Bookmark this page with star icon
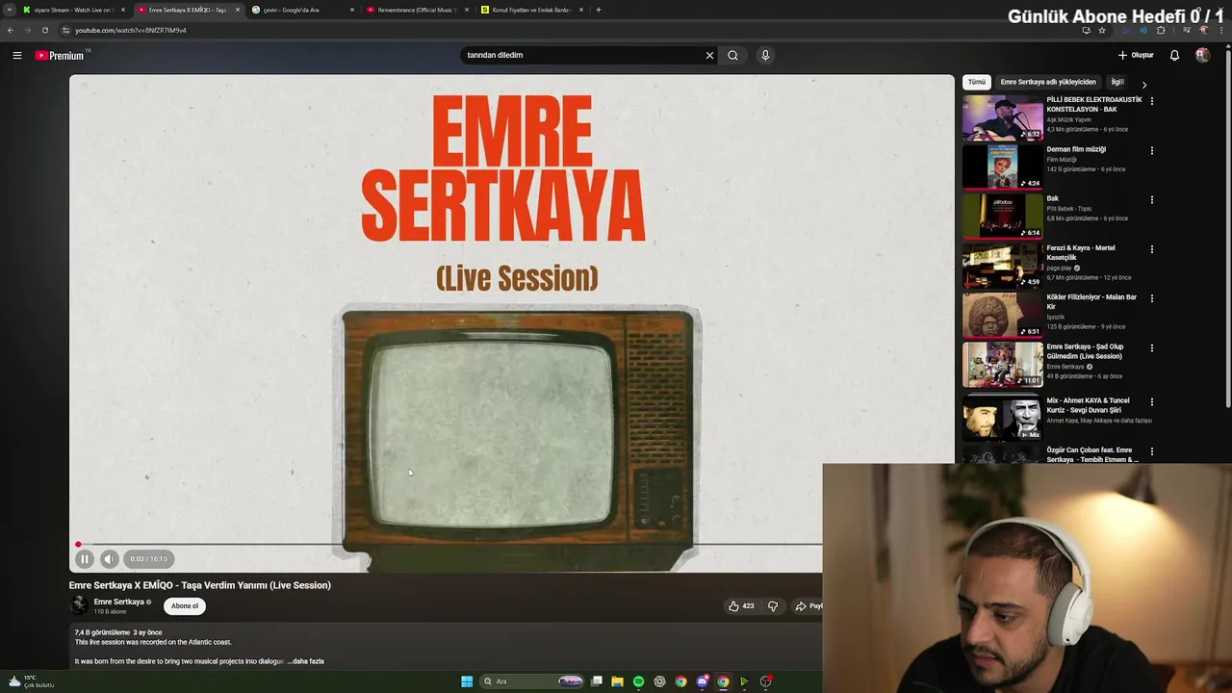The height and width of the screenshot is (693, 1232). click(1102, 30)
